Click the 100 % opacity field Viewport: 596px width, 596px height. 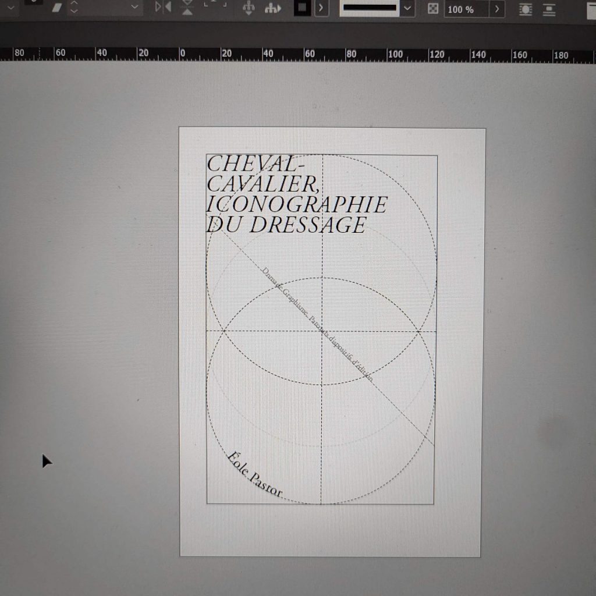pos(466,9)
